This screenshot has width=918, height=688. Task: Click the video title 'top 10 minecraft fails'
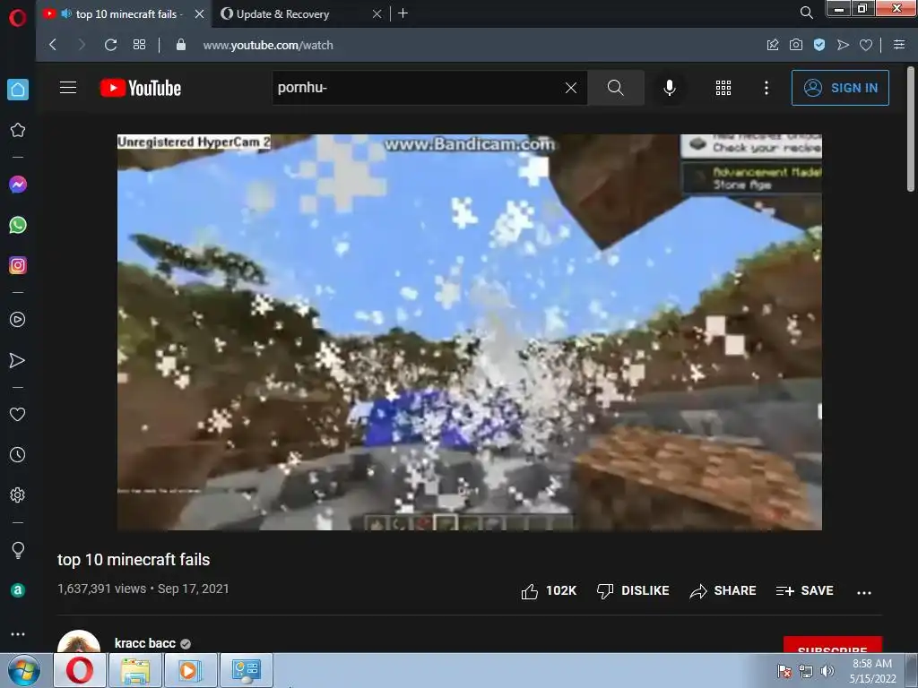coord(134,560)
